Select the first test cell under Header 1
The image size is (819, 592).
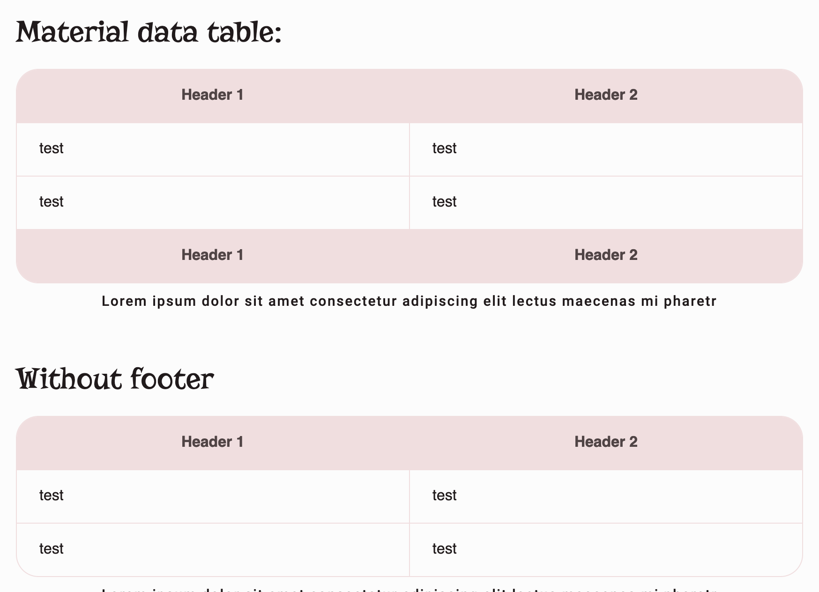pyautogui.click(x=51, y=148)
